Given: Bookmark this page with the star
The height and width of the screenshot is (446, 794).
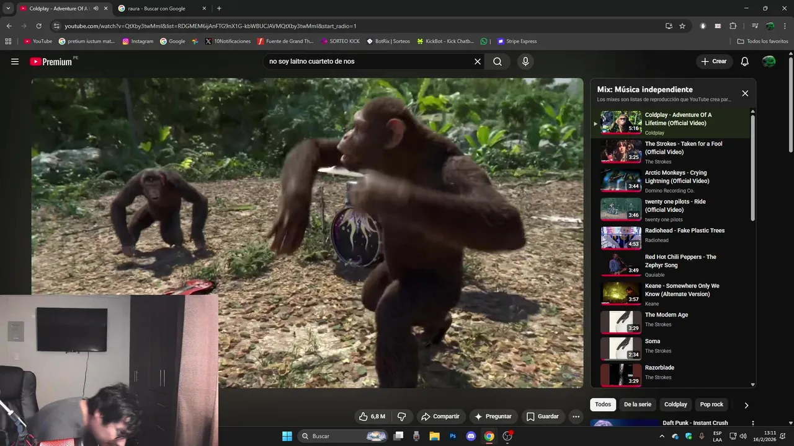Looking at the screenshot, I should pos(682,26).
